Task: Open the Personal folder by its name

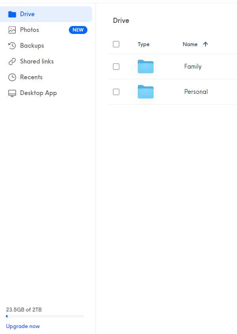Action: 196,91
